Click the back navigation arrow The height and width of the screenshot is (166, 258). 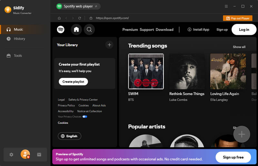(66, 18)
